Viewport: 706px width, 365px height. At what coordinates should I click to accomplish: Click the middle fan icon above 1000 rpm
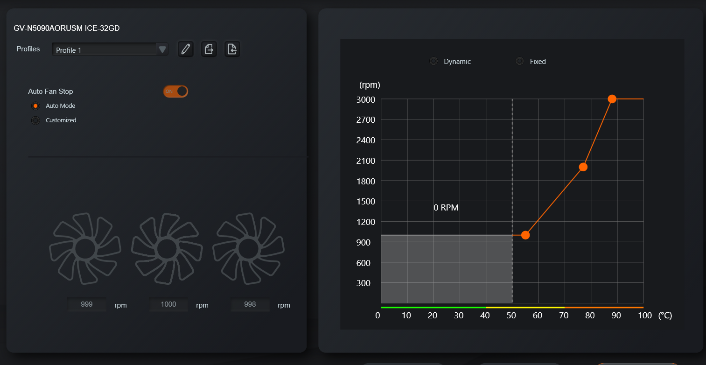coord(167,249)
